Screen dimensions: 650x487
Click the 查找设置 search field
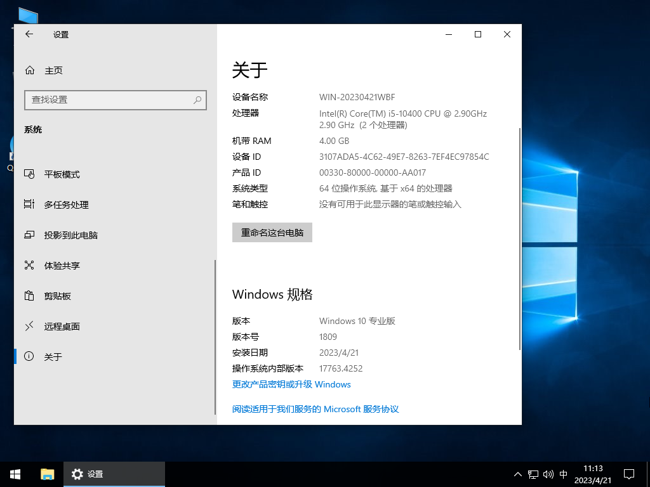[x=116, y=100]
